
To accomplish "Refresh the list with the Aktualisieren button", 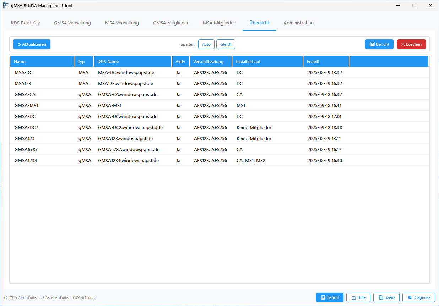I will (x=32, y=44).
